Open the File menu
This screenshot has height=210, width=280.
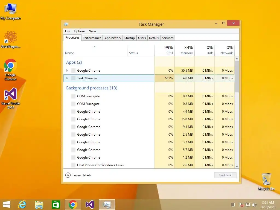68,31
